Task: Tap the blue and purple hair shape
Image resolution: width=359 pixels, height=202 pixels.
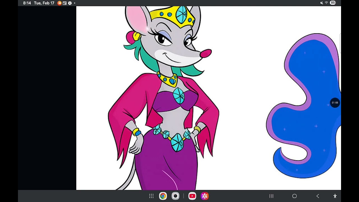Action: 304,106
